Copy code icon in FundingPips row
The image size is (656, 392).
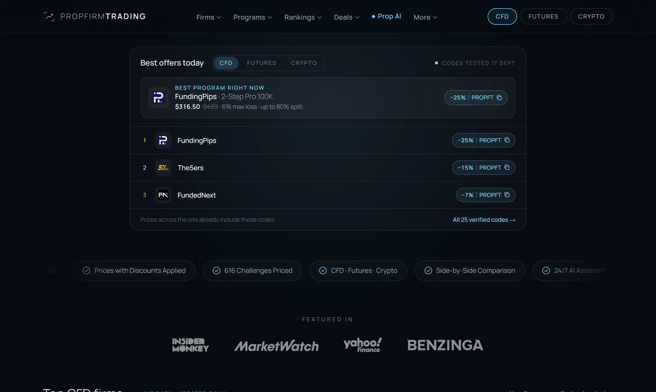[x=507, y=140]
